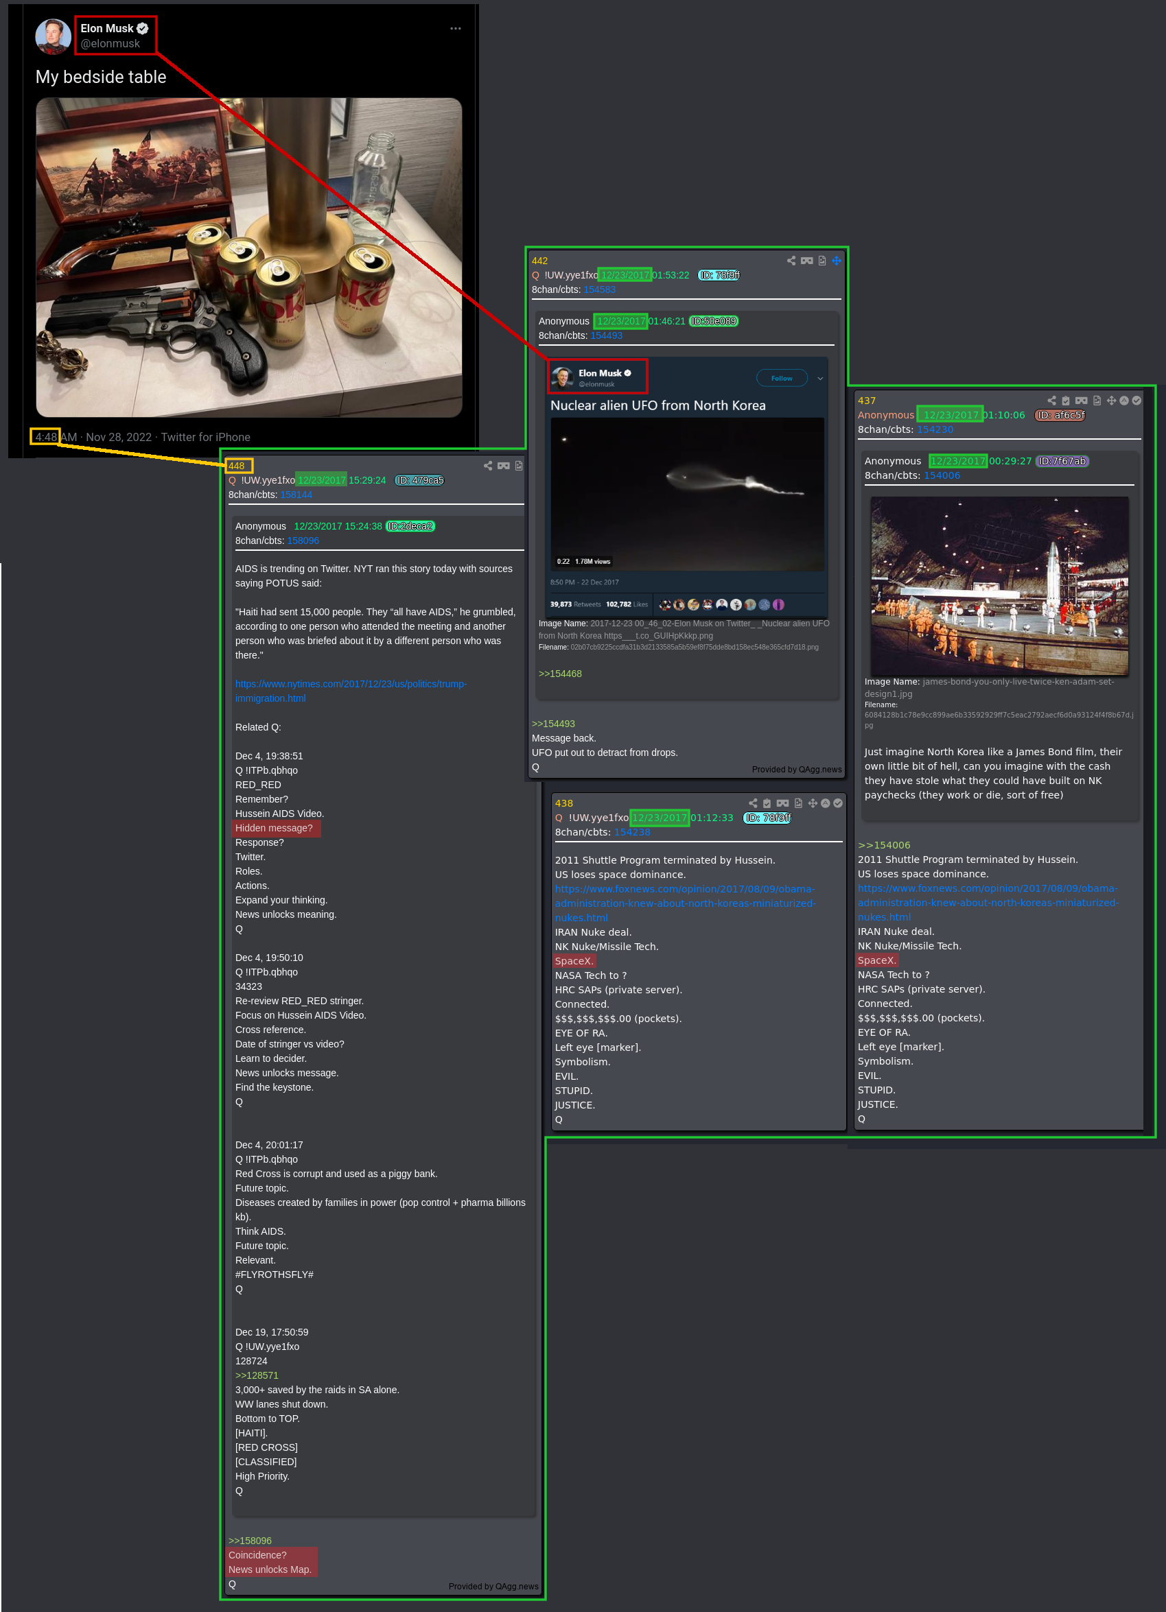Click the ID:2deca2 badge
Screen dimensions: 1166x1612
point(410,527)
